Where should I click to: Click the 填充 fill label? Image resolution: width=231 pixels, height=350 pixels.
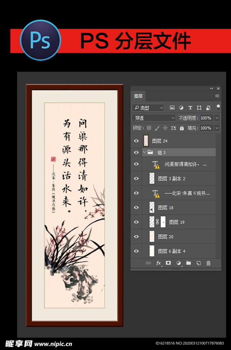[x=193, y=128]
